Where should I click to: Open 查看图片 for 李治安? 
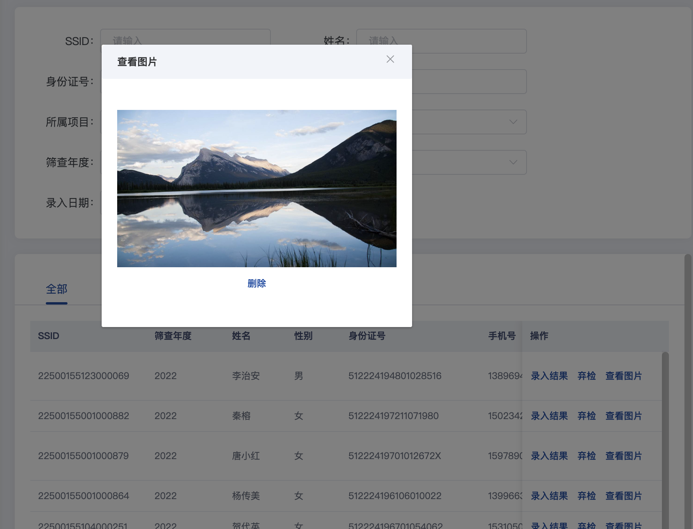pyautogui.click(x=624, y=376)
